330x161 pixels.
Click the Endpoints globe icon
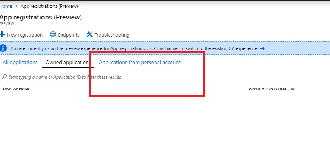53,34
